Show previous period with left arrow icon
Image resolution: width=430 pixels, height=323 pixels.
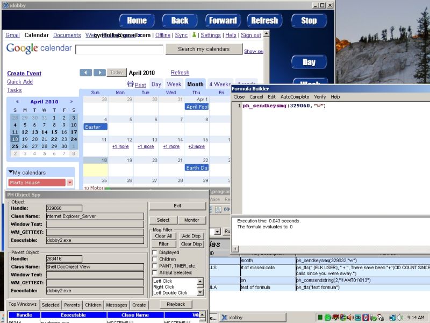tap(85, 73)
